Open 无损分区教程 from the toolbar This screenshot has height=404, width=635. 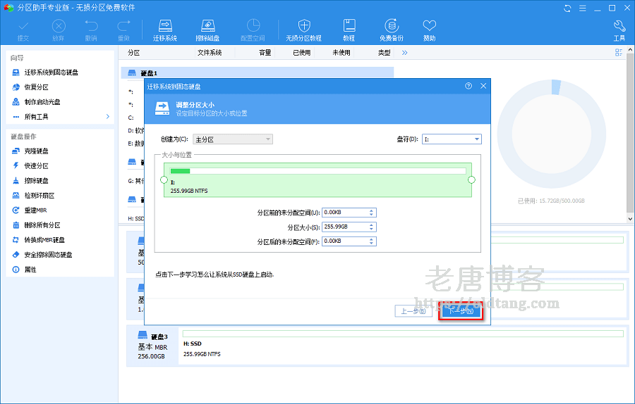pyautogui.click(x=303, y=30)
